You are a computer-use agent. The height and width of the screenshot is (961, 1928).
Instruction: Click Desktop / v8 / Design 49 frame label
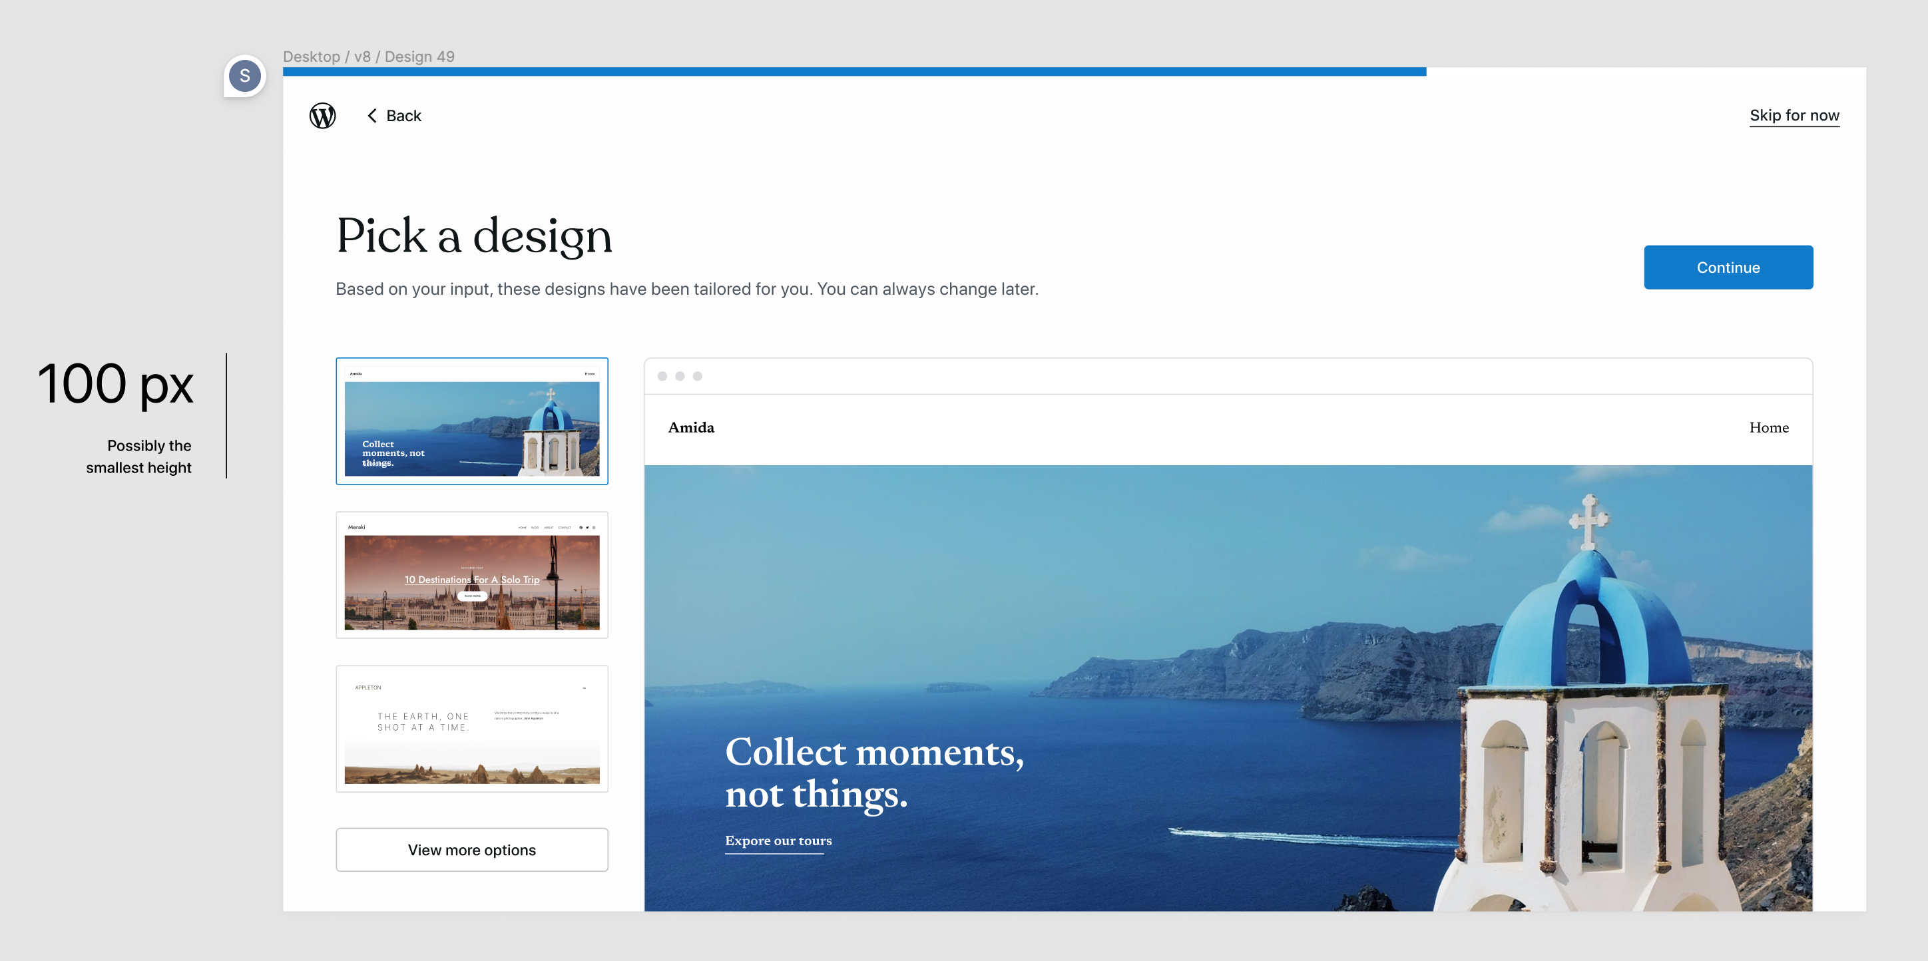[368, 56]
